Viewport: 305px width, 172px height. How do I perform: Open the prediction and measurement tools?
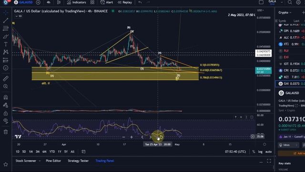point(6,60)
